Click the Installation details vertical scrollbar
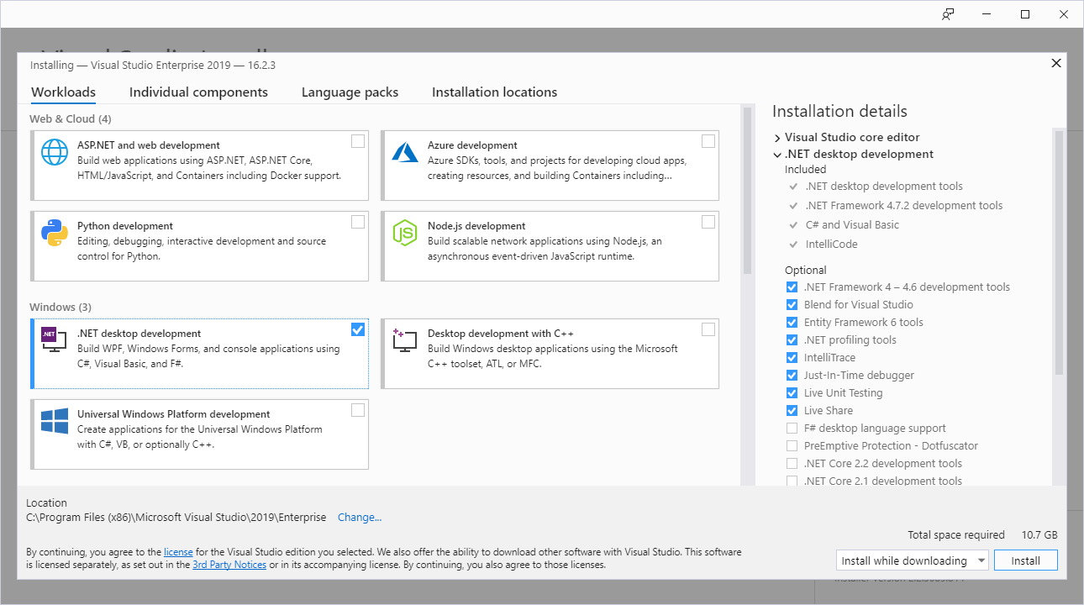The height and width of the screenshot is (605, 1084). (1059, 252)
